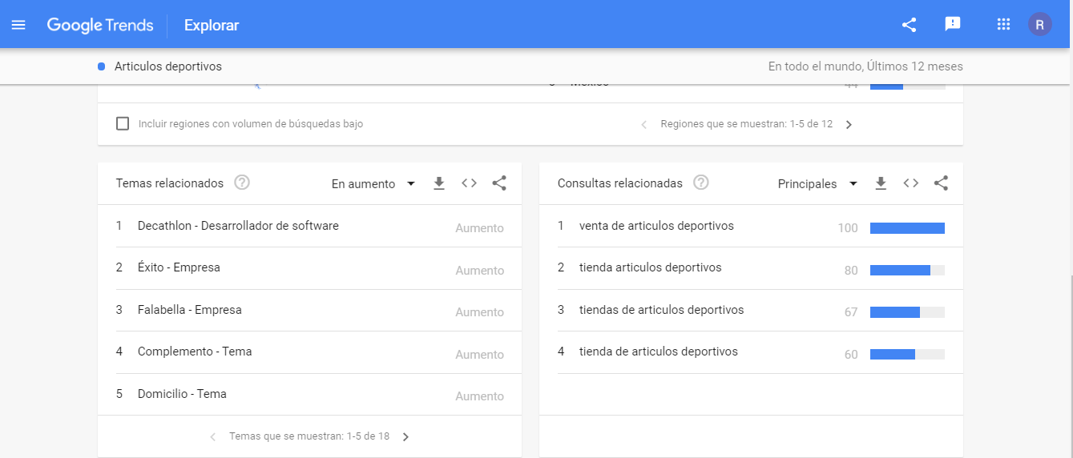This screenshot has height=458, width=1073.
Task: Open topic Domicilio - Tema
Action: click(x=182, y=394)
